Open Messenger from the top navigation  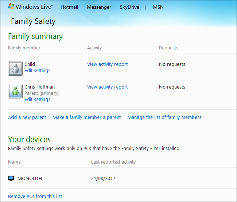[x=99, y=7]
